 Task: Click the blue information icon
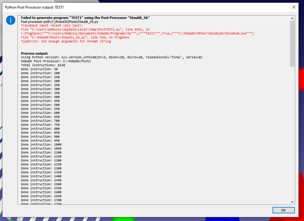10,20
